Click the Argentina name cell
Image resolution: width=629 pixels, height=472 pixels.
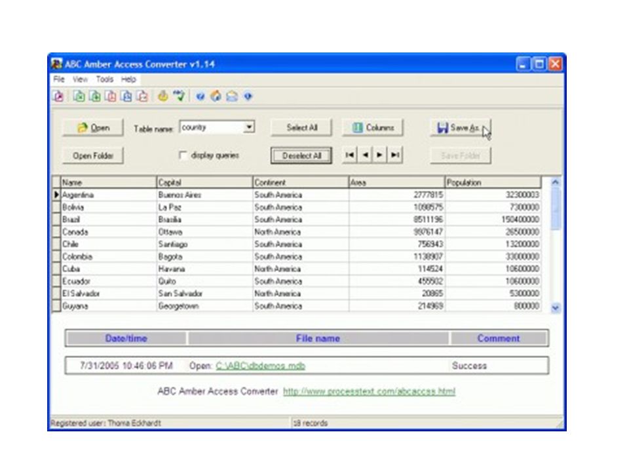[x=108, y=195]
